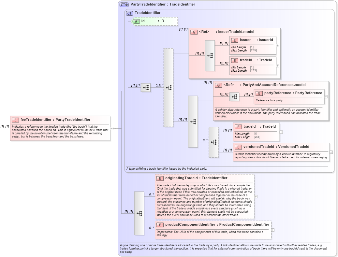Click the productComponentIdentifier deprecated description
The image size is (338, 257).
[210, 234]
